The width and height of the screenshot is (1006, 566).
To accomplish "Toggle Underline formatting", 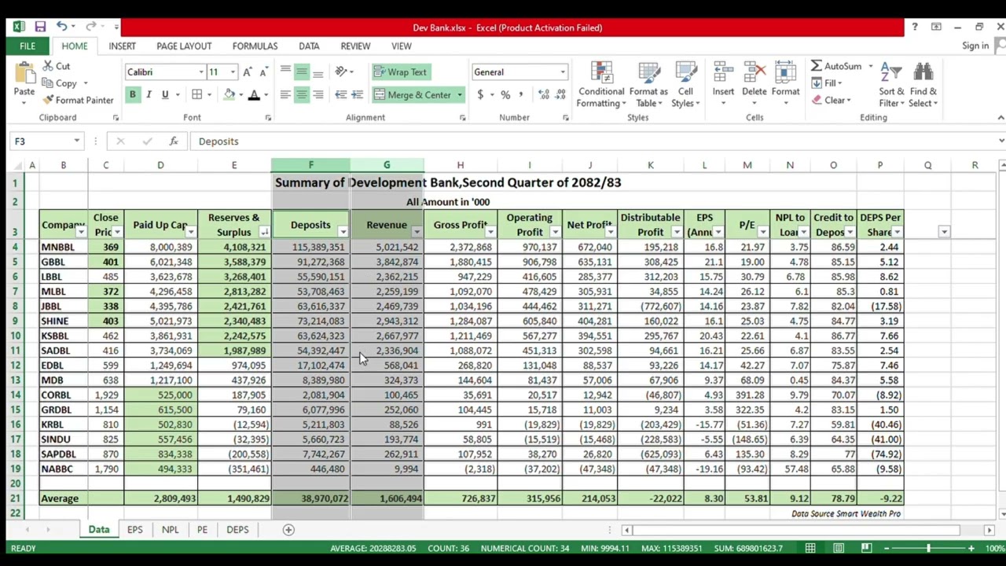I will click(165, 94).
